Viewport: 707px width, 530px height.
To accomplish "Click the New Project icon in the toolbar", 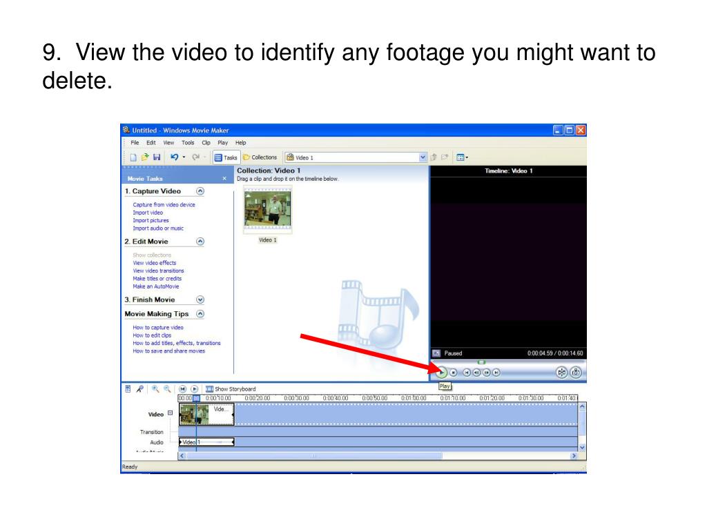I will coord(133,157).
